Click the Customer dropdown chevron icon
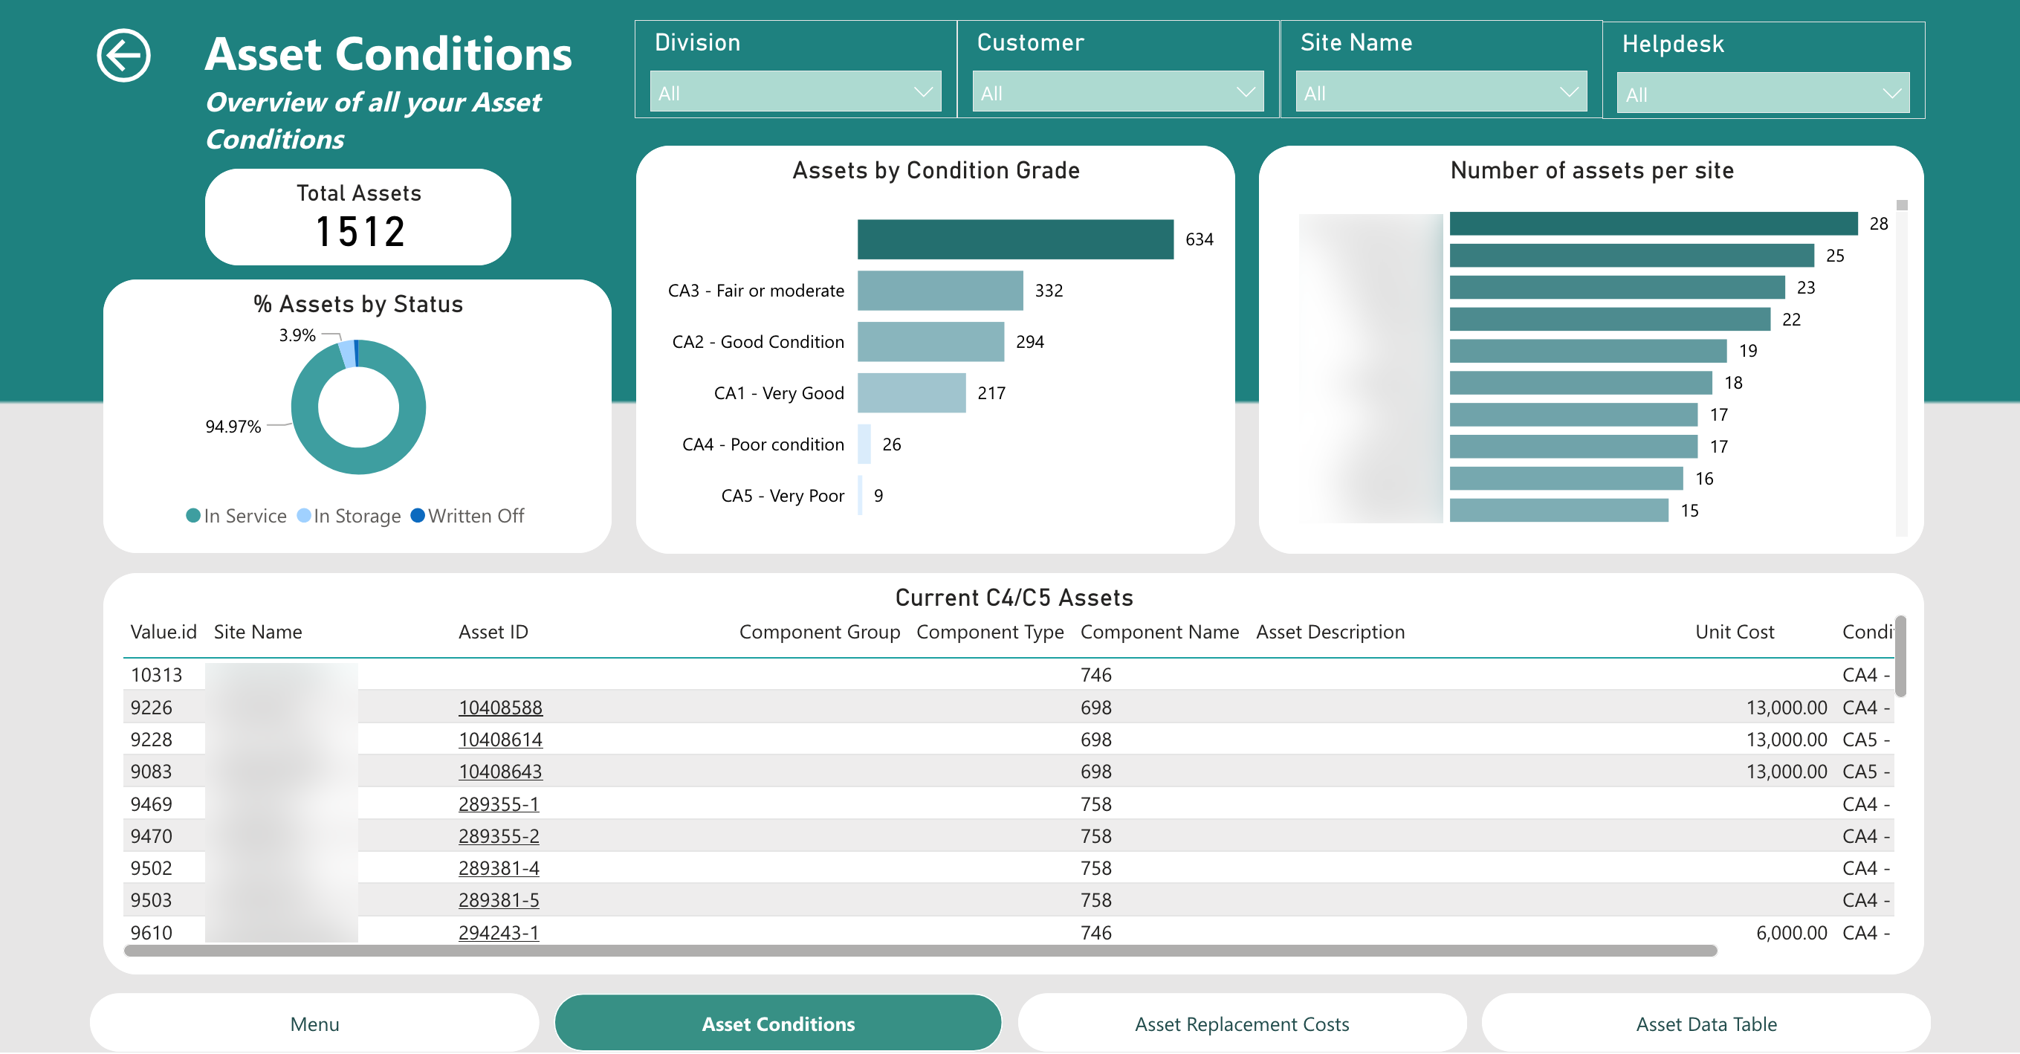 click(x=1247, y=91)
